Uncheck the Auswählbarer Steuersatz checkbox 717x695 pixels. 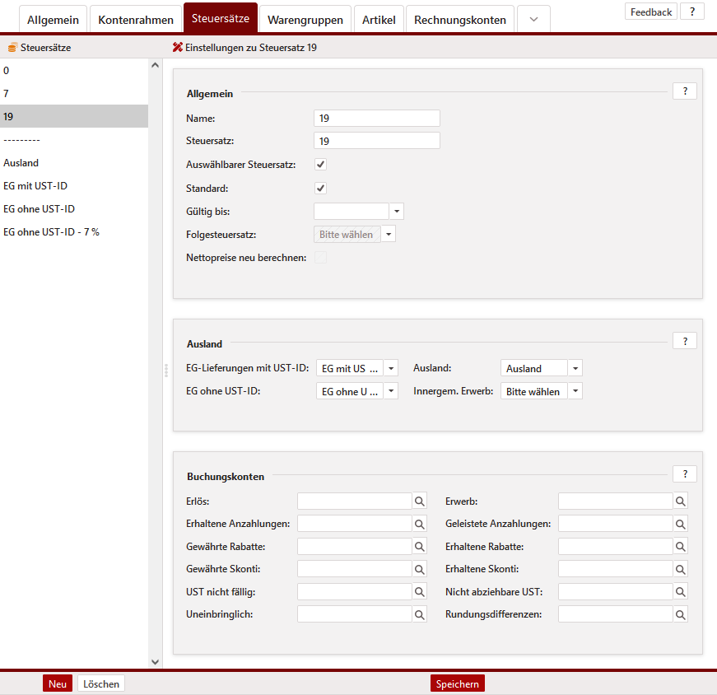[321, 165]
